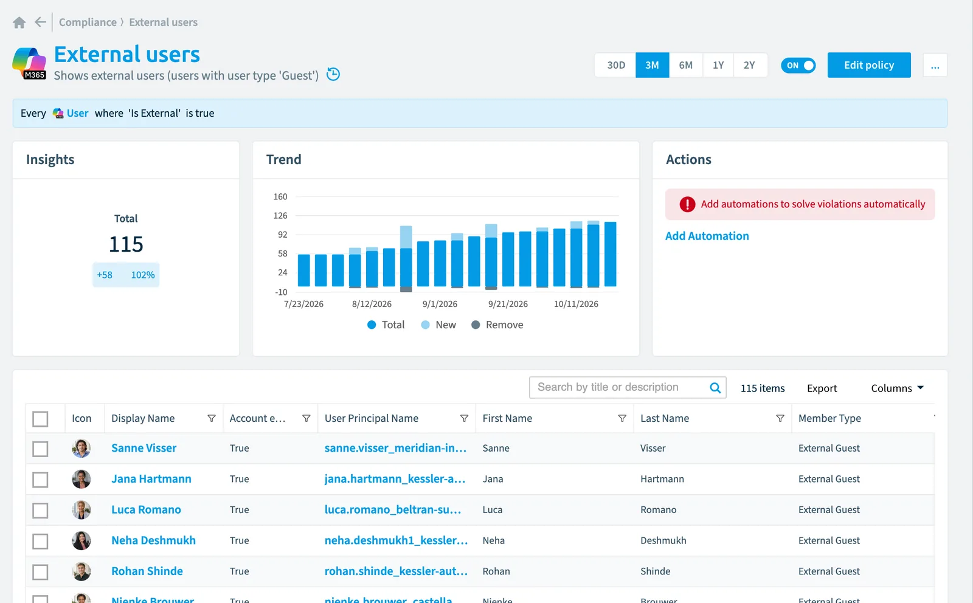
Task: Select the 30D time range
Action: tap(615, 65)
